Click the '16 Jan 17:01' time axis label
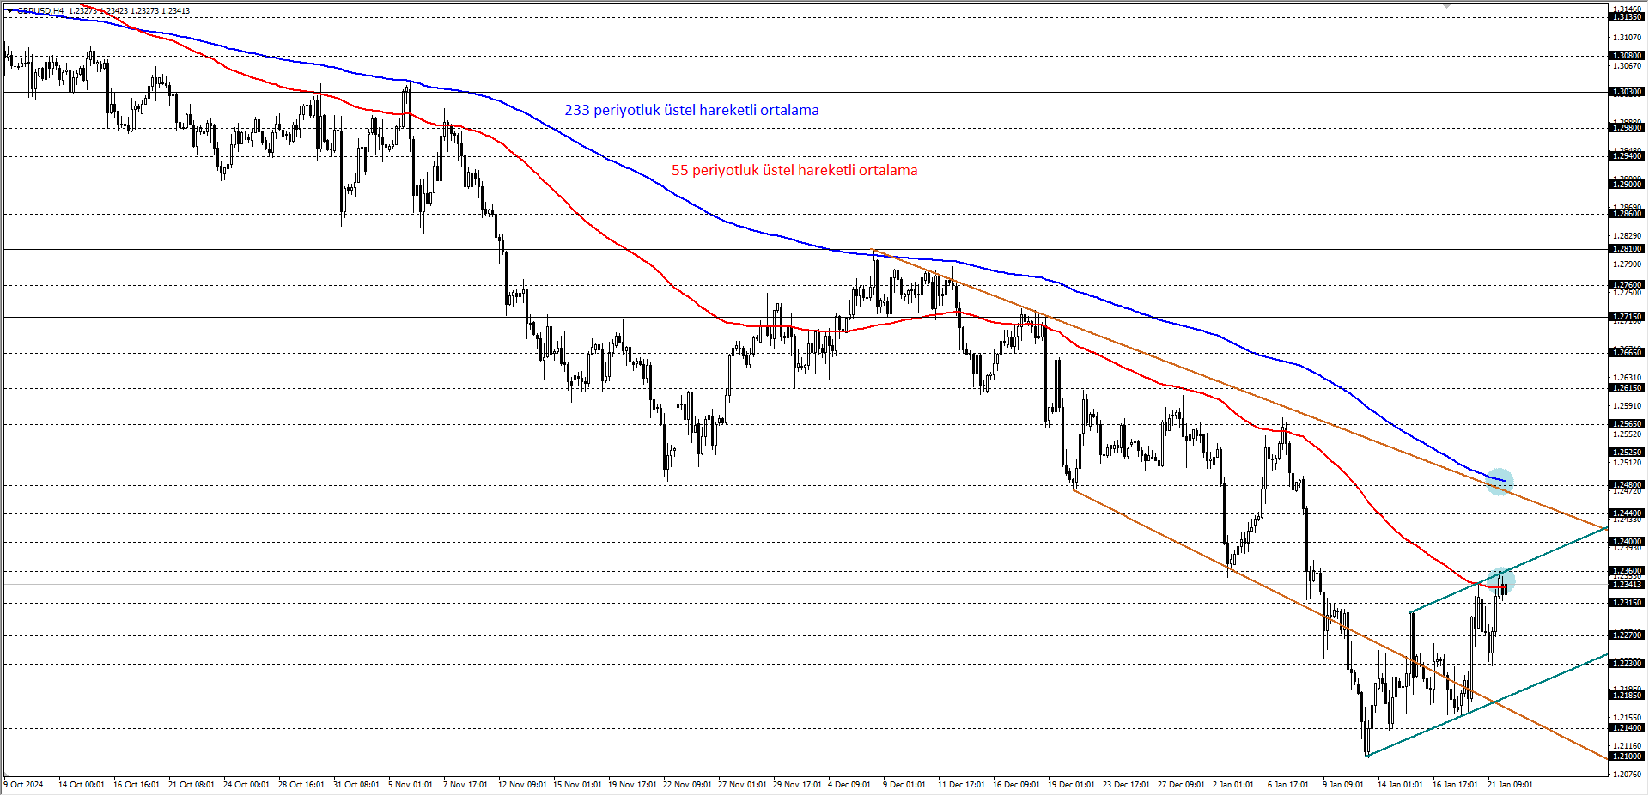Screen dimensions: 1649x796 click(x=1455, y=785)
